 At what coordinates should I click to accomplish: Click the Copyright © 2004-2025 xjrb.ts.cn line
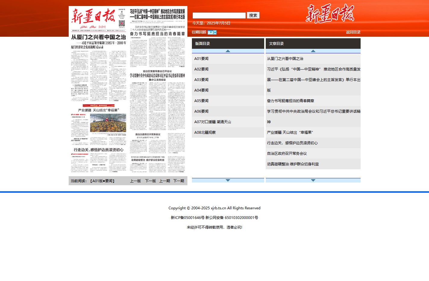[214, 208]
